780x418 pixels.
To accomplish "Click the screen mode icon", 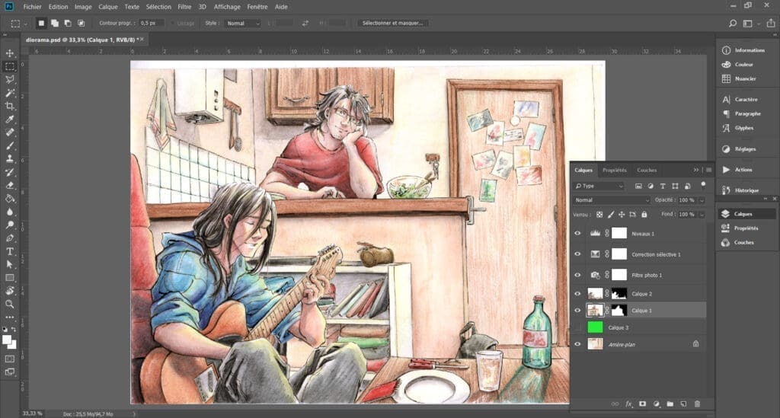I will click(x=9, y=372).
